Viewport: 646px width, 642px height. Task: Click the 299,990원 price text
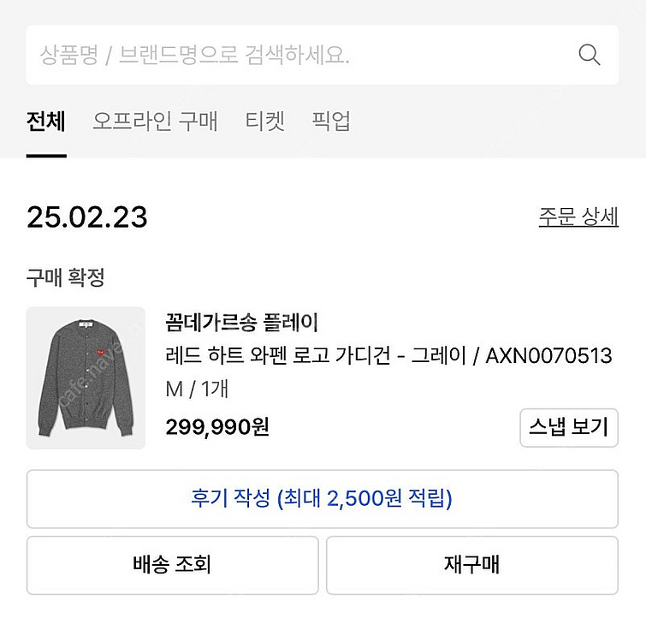click(217, 425)
